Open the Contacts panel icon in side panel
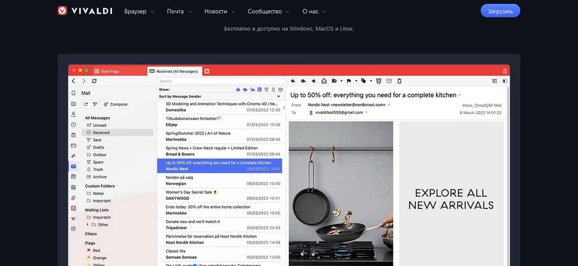Image resolution: width=578 pixels, height=266 pixels. click(73, 198)
